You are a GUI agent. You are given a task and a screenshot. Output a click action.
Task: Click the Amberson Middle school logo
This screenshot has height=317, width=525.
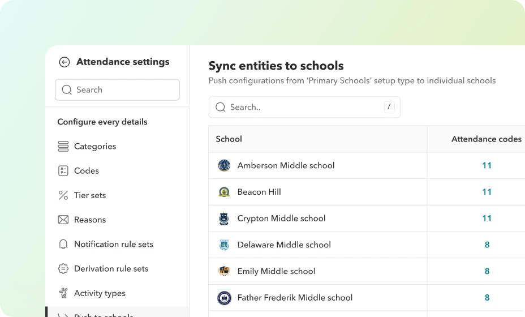(x=225, y=165)
